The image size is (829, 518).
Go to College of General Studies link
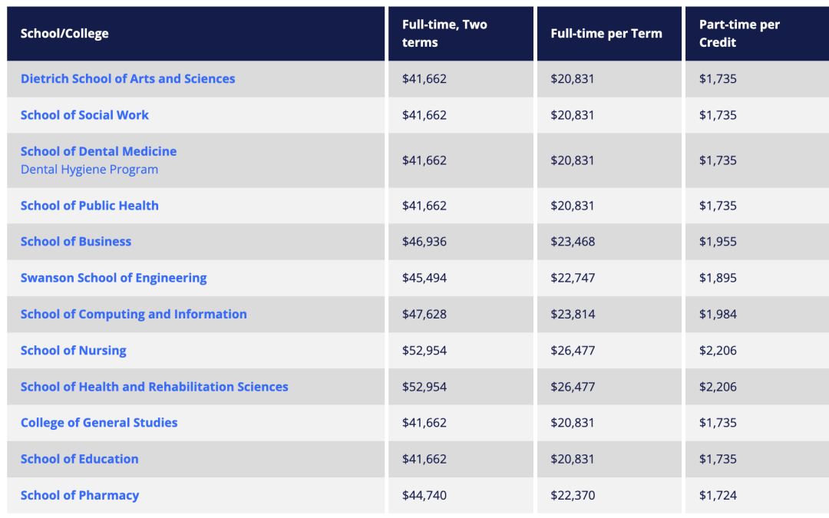click(99, 423)
